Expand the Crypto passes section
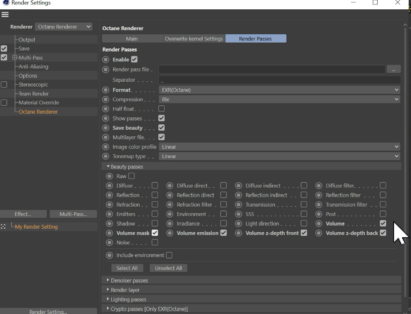The height and width of the screenshot is (314, 411). coord(108,309)
